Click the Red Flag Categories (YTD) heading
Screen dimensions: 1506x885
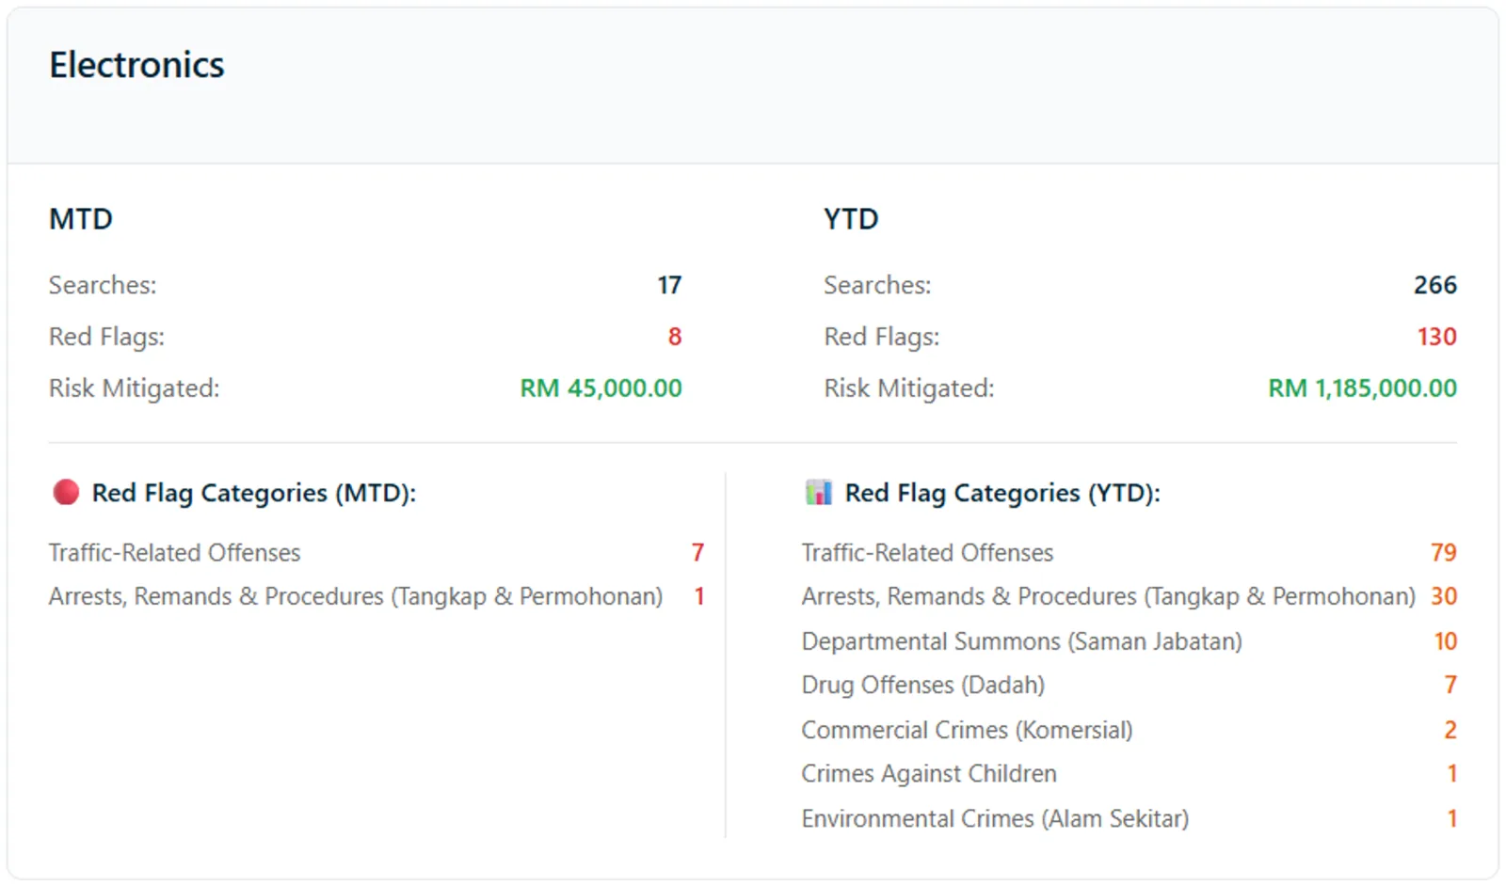tap(1002, 493)
